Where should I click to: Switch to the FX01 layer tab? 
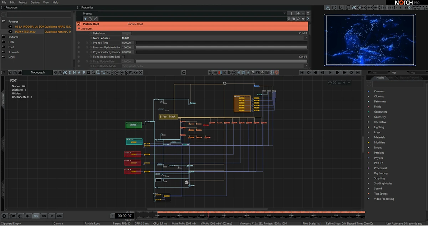[394, 72]
